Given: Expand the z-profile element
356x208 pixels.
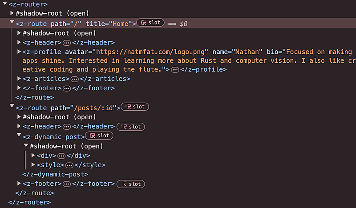Looking at the screenshot, I should (x=19, y=52).
